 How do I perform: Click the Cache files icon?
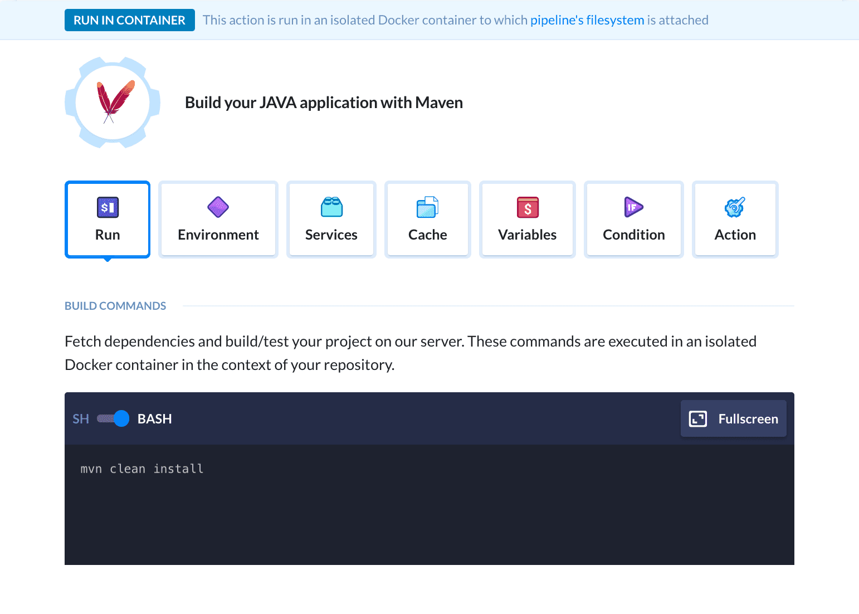tap(428, 207)
